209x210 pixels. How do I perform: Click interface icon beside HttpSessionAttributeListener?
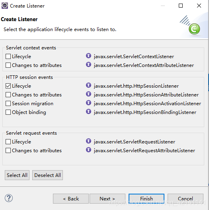pyautogui.click(x=88, y=94)
